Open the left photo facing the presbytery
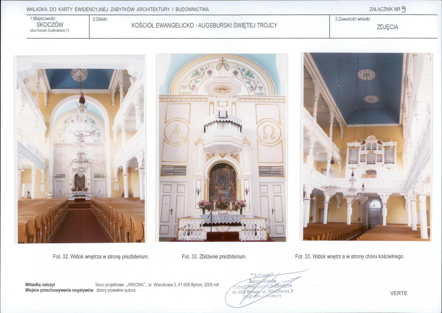 [x=80, y=149]
